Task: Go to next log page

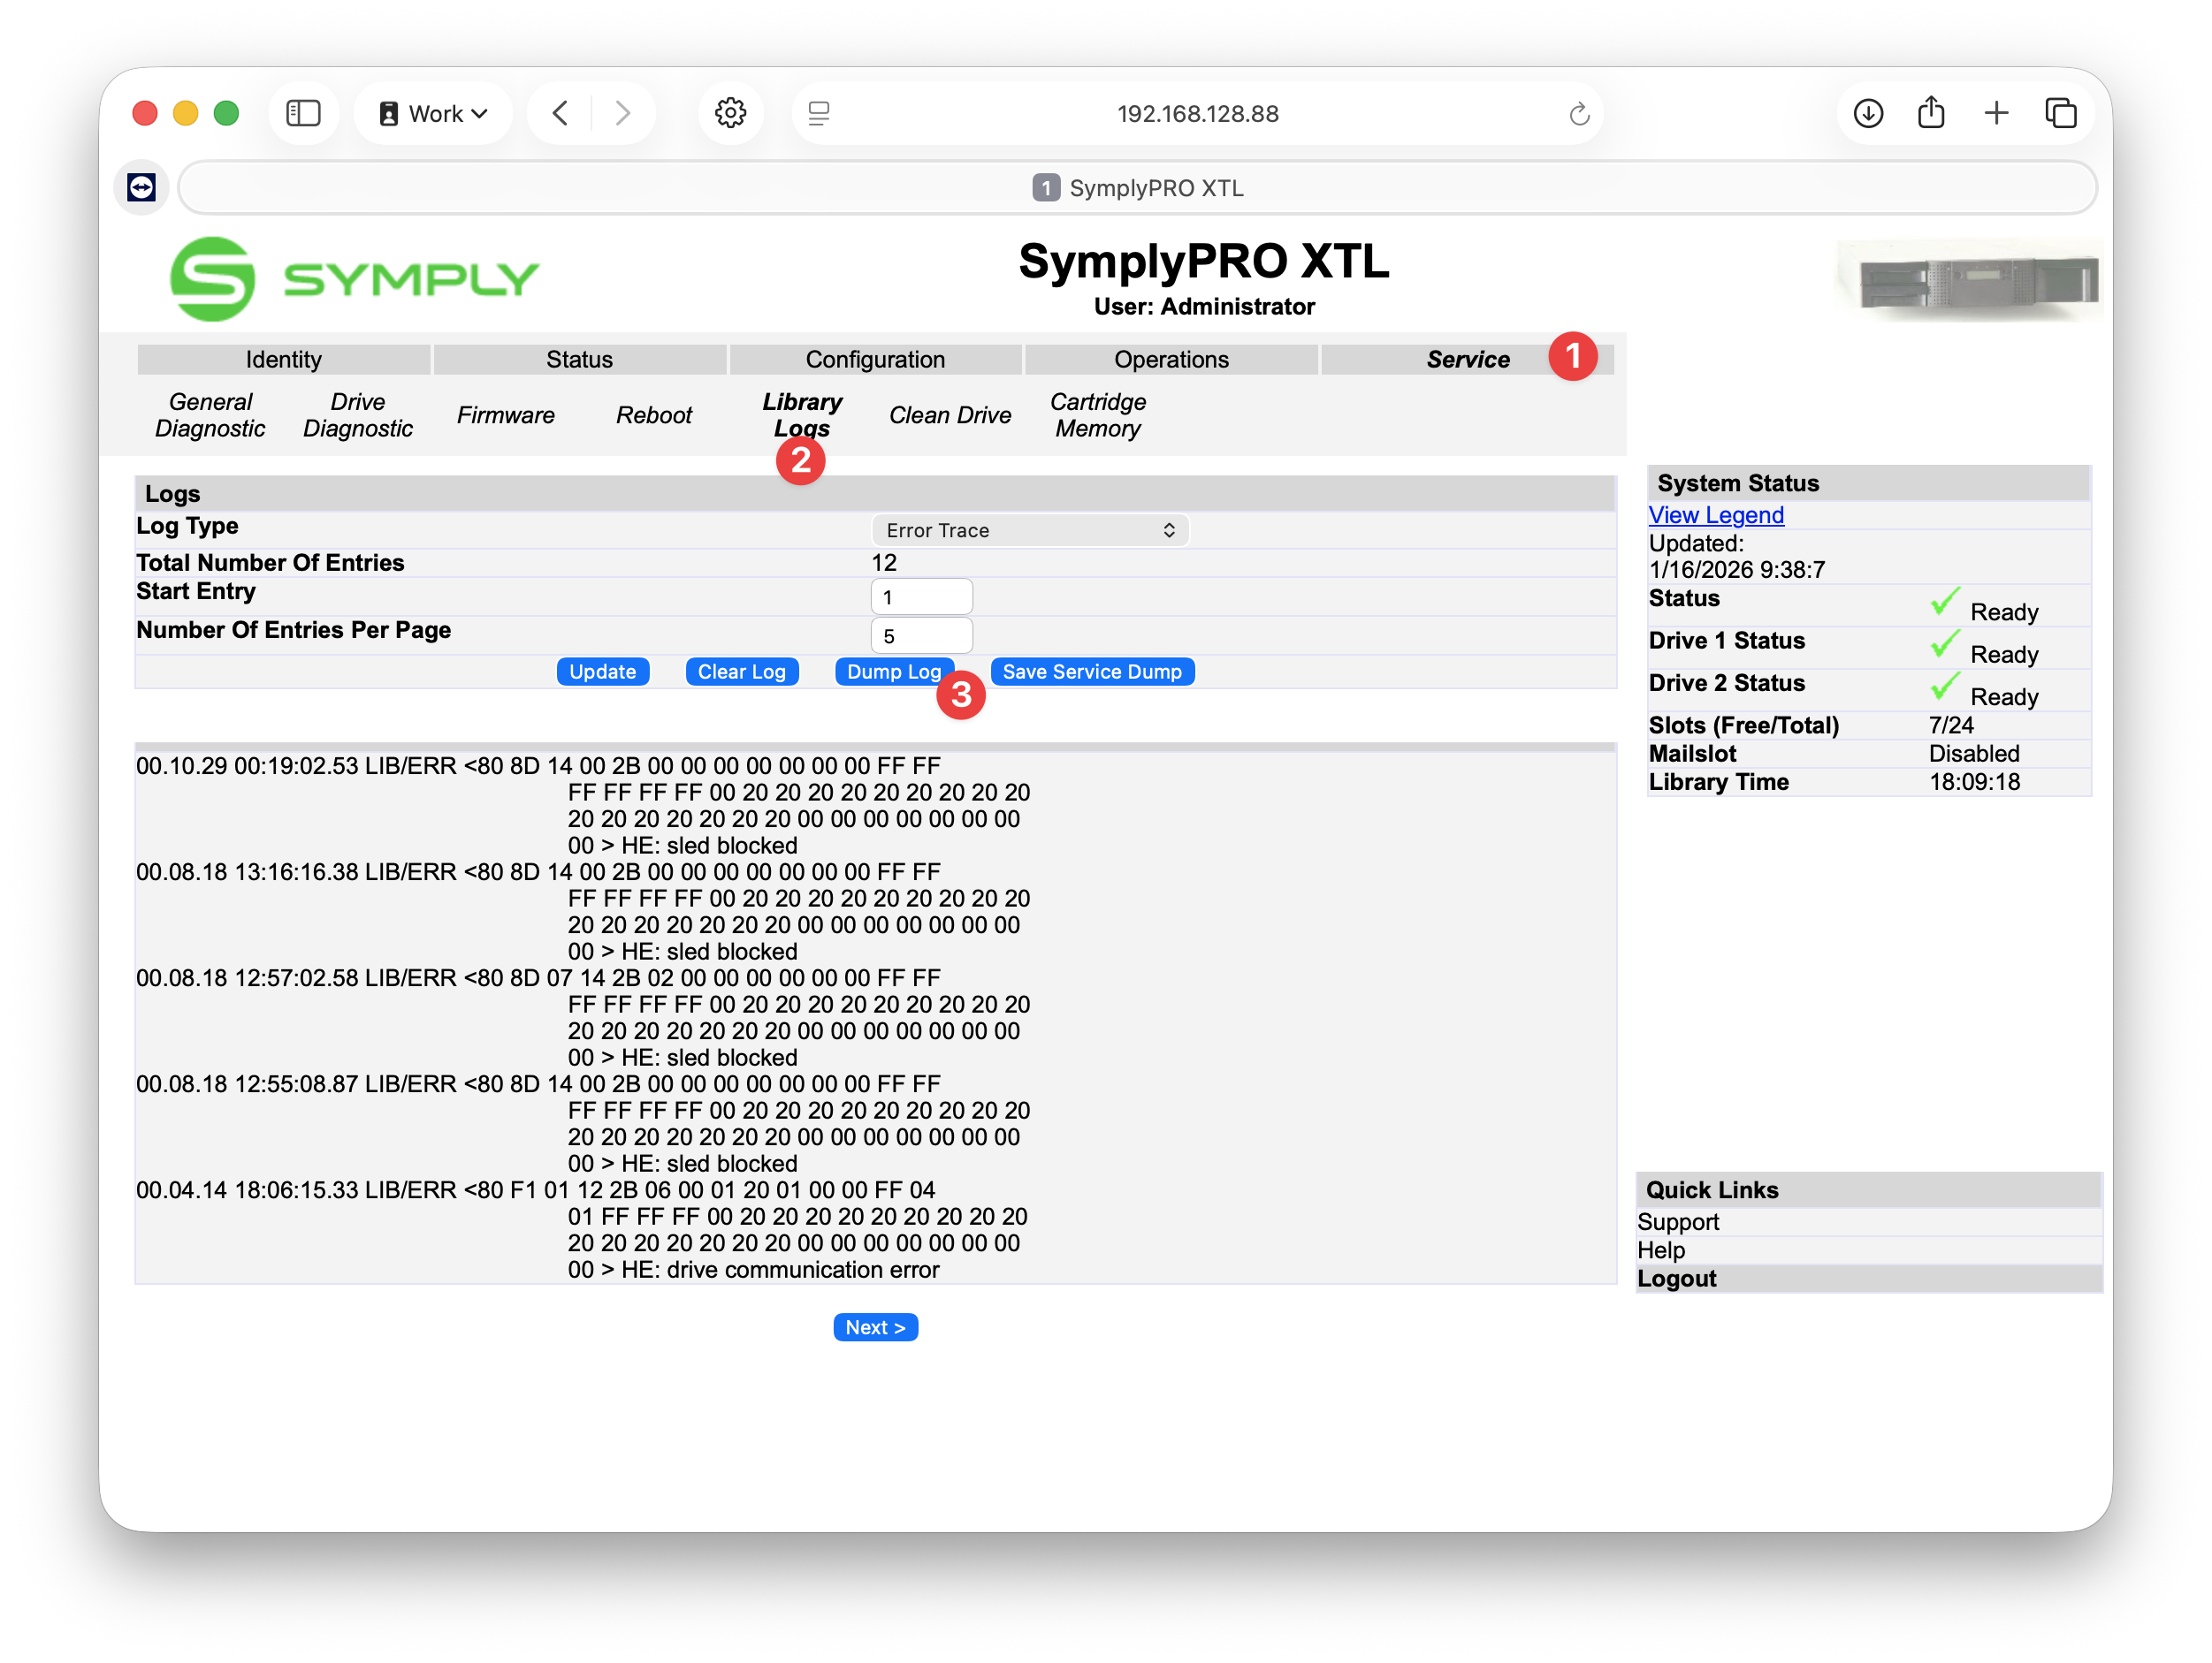Action: [x=875, y=1327]
